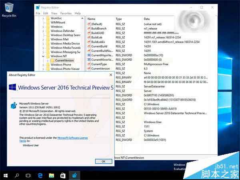Click the 1511 data value
Image resolution: width=240 pixels, height=180 pixels.
[x=147, y=126]
